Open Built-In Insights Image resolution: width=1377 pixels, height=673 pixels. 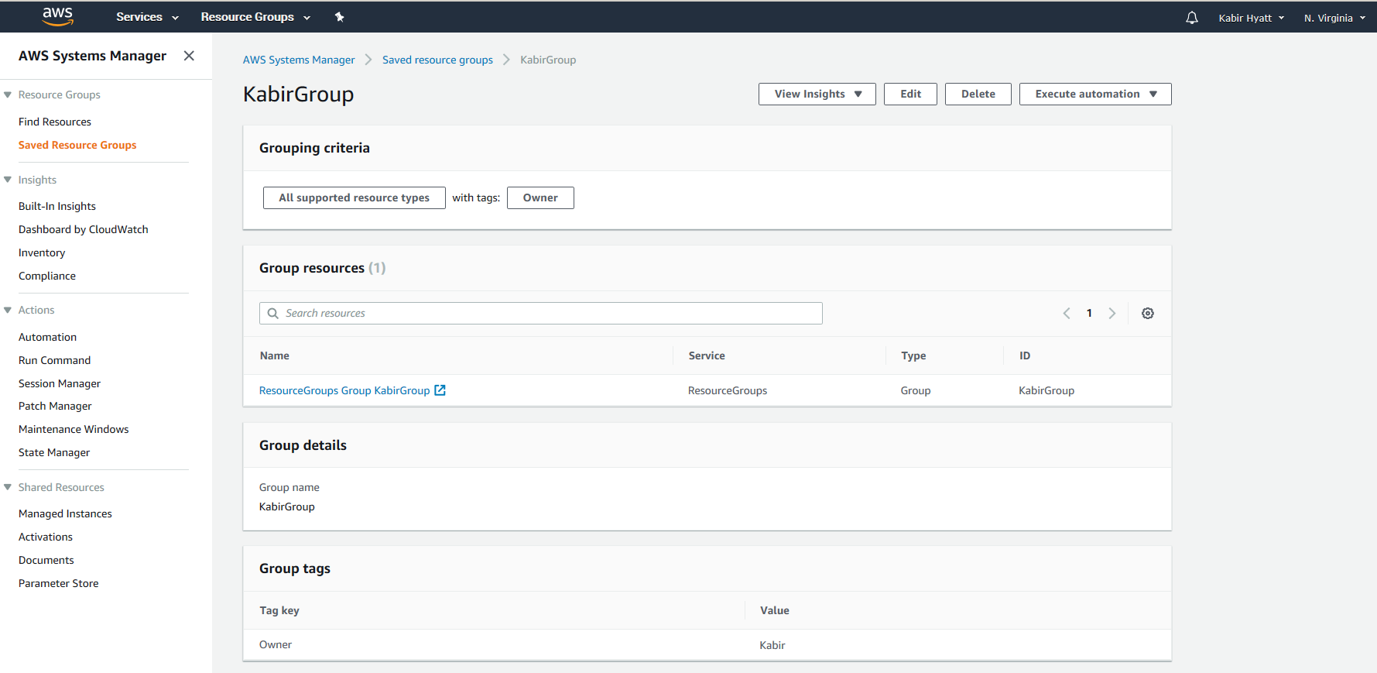(57, 206)
